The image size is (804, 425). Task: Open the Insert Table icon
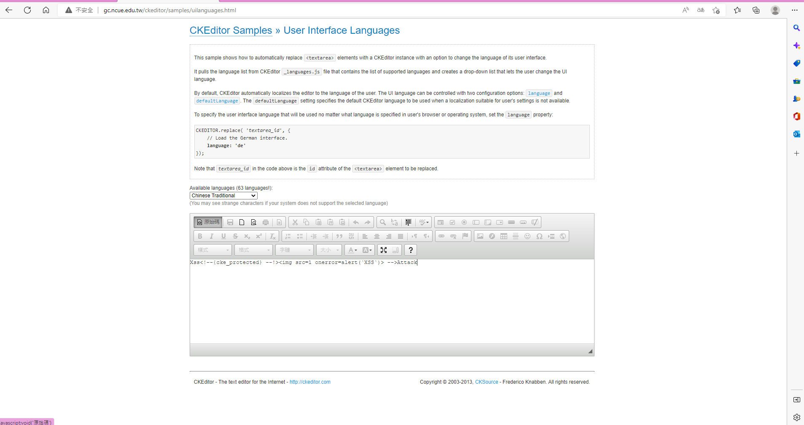point(504,236)
